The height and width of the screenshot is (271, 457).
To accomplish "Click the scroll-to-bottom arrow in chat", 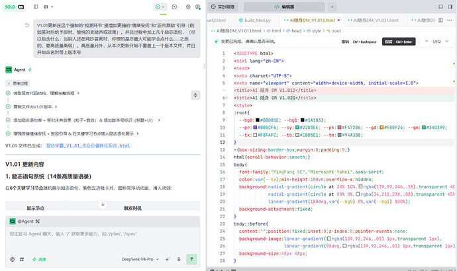I will coord(103,204).
